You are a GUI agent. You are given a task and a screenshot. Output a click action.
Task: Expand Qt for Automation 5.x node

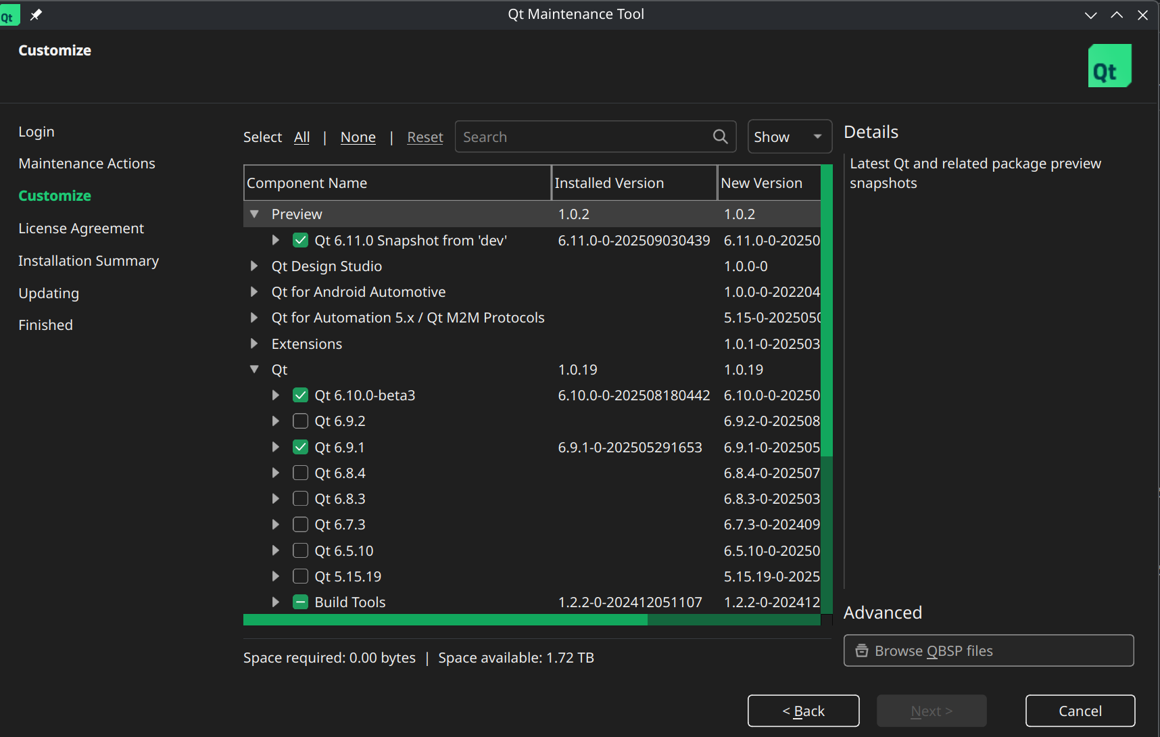click(254, 317)
